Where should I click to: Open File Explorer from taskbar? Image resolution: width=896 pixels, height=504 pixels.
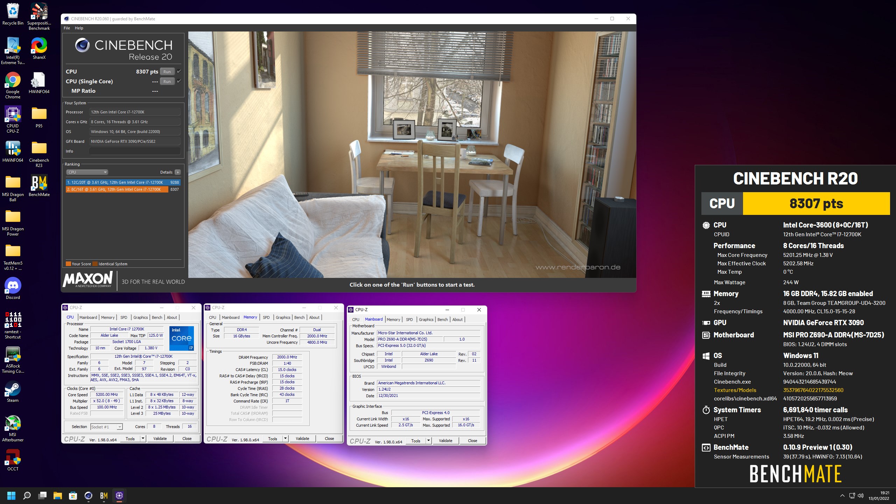[58, 496]
